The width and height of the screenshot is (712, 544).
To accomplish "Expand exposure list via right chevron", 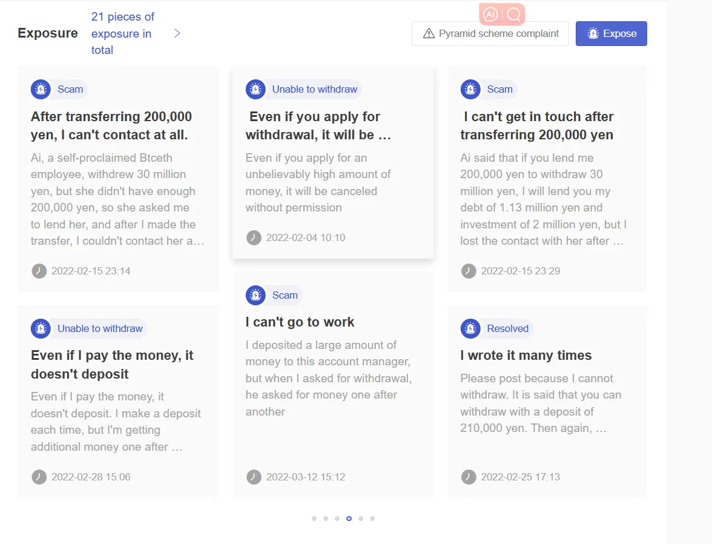I will click(177, 33).
